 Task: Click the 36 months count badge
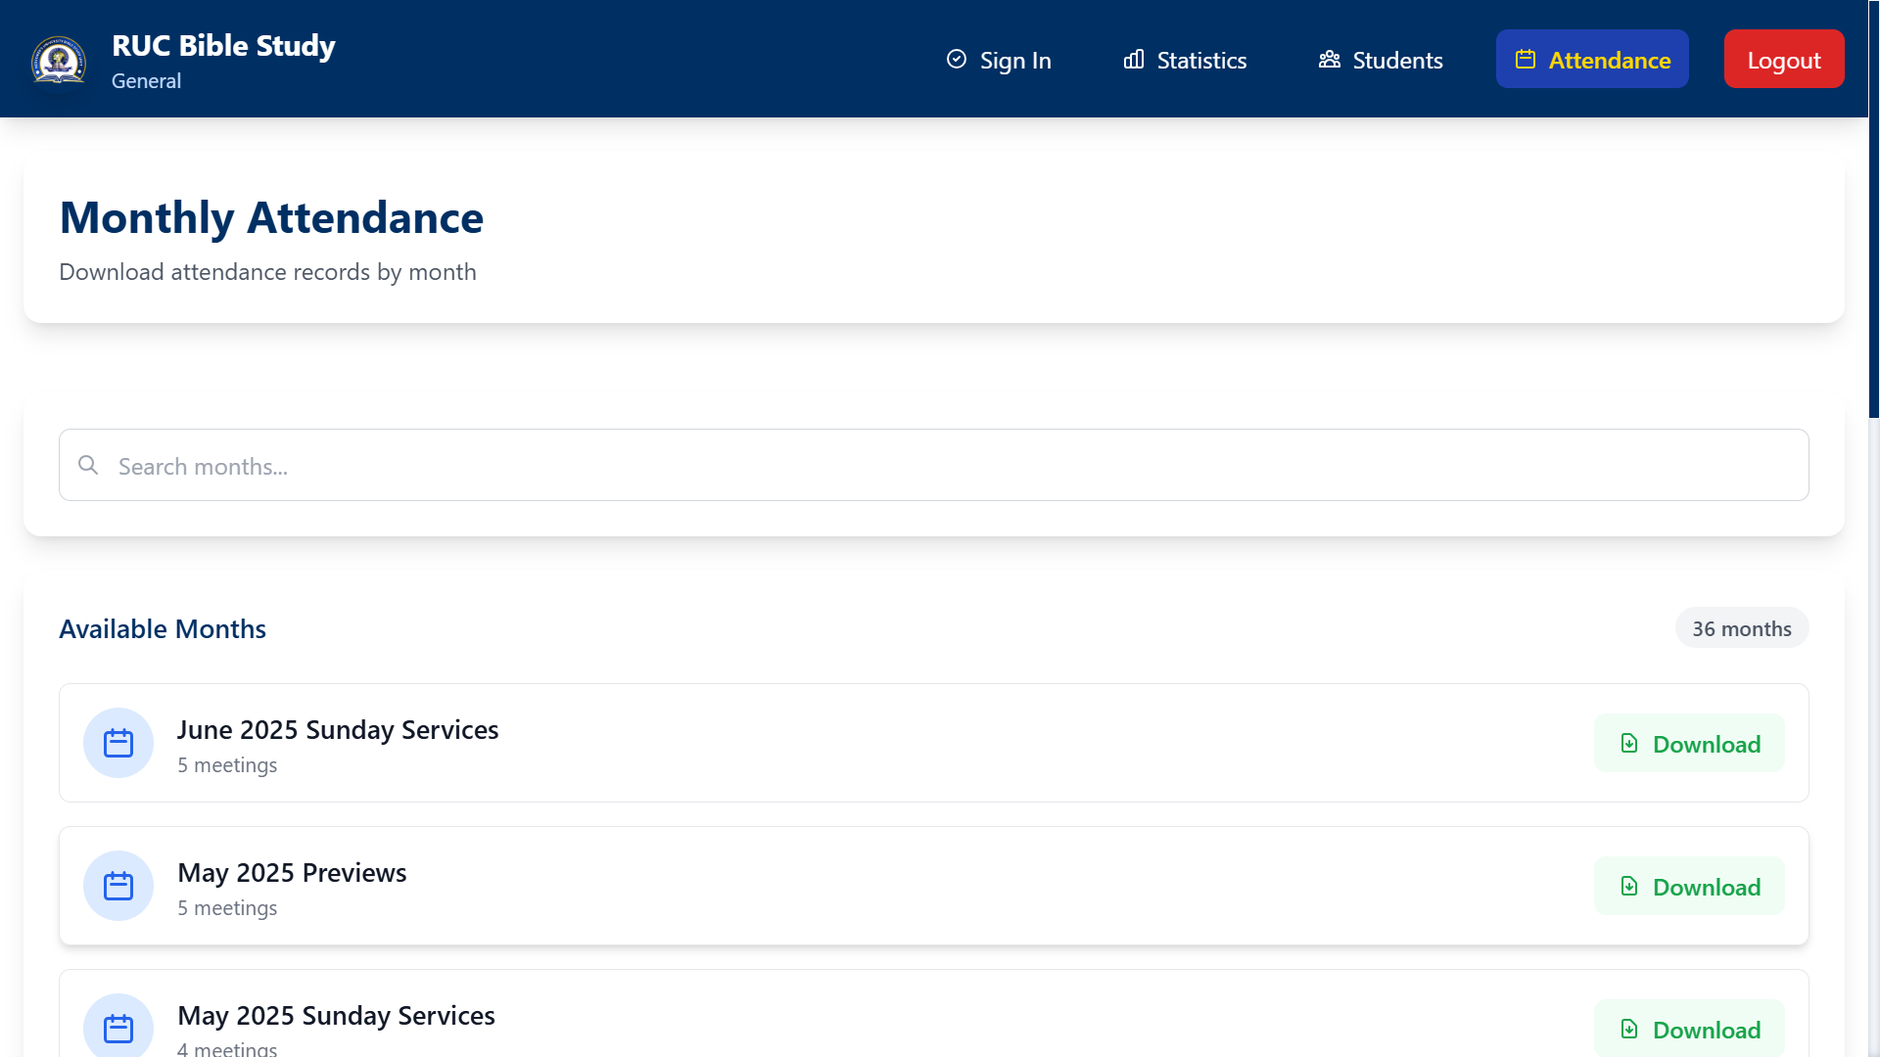click(1741, 628)
